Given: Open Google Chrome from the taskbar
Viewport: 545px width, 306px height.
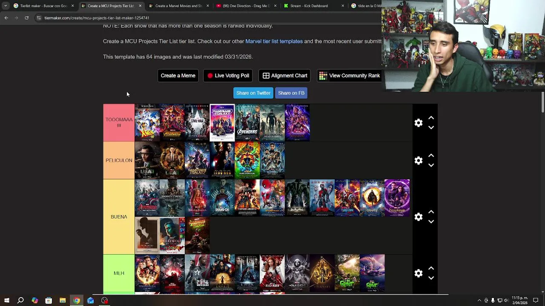Looking at the screenshot, I should (x=77, y=300).
